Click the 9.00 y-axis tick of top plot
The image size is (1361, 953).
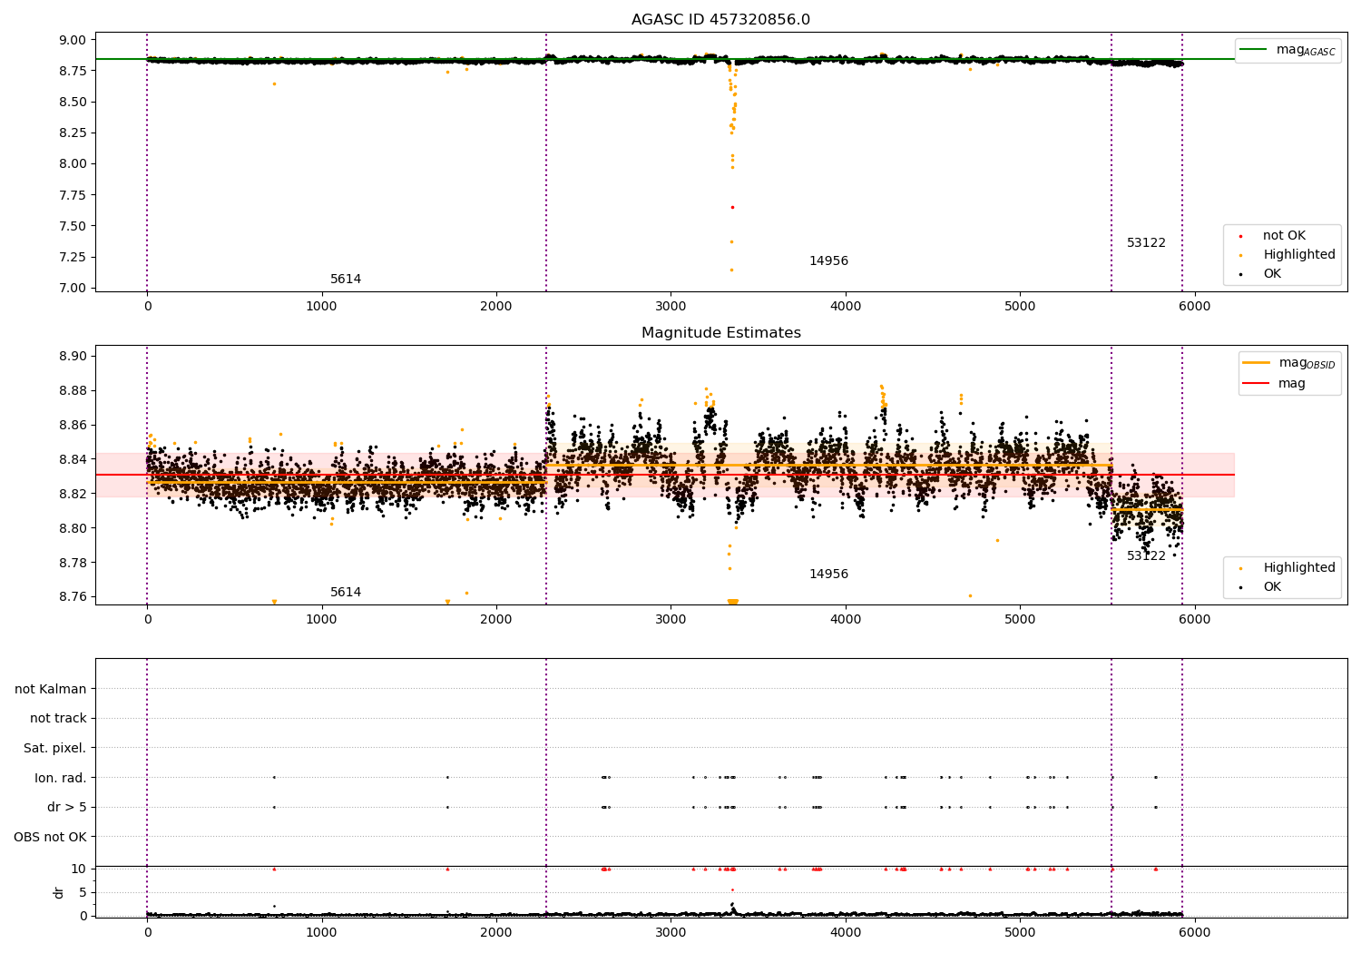click(73, 40)
